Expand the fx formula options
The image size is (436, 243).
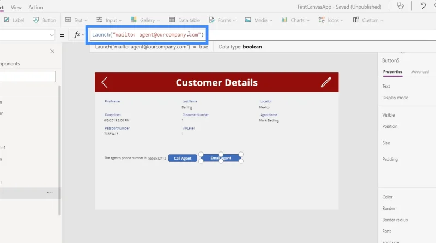coord(83,34)
